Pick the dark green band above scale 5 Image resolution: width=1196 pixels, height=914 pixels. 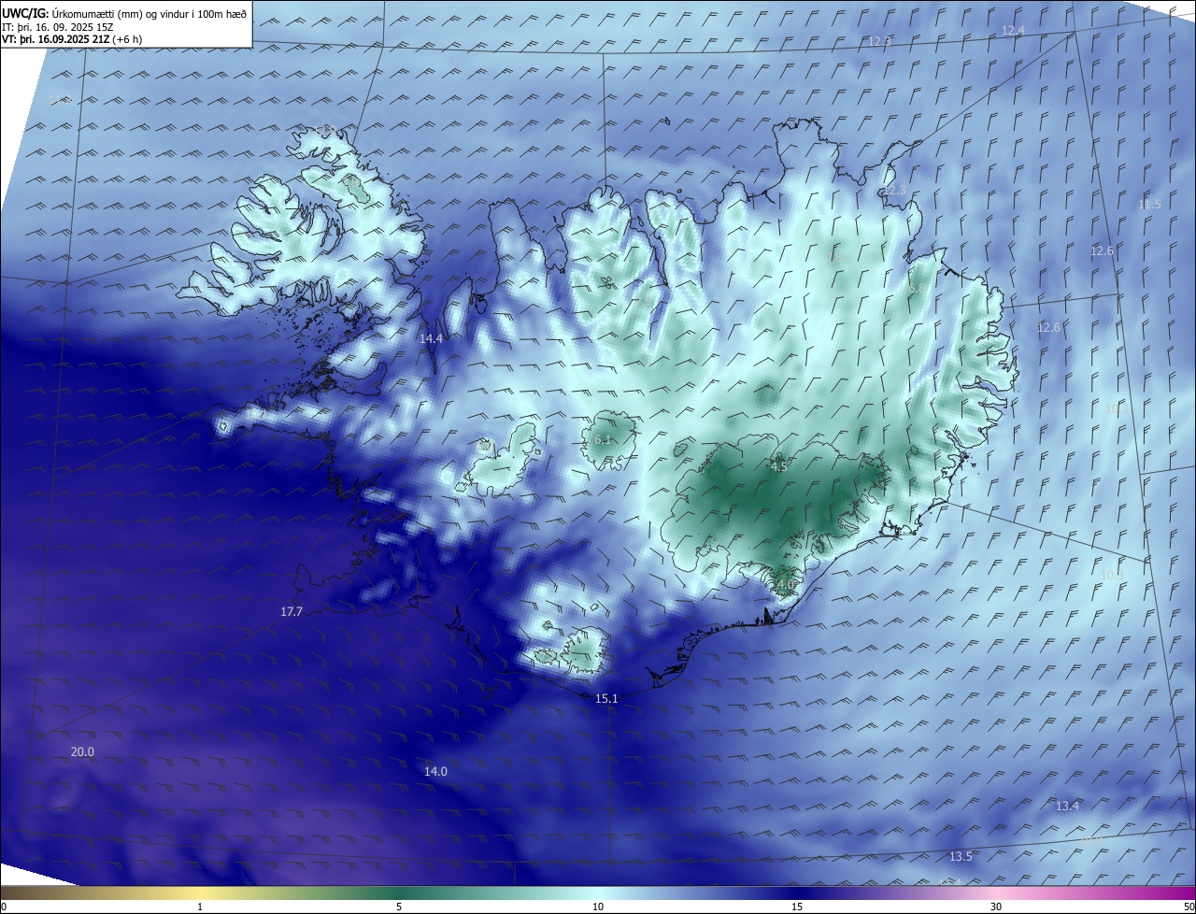pyautogui.click(x=399, y=893)
